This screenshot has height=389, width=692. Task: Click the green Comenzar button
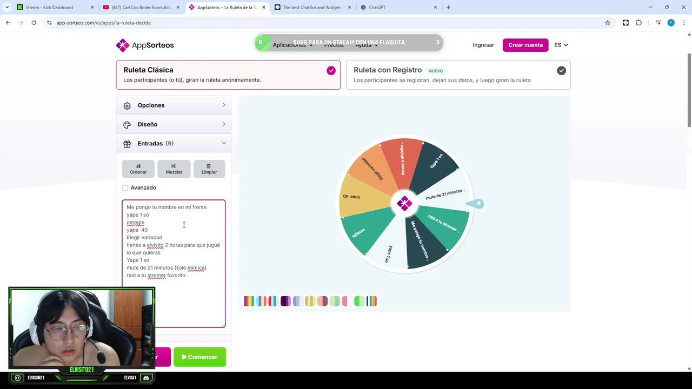[x=199, y=357]
